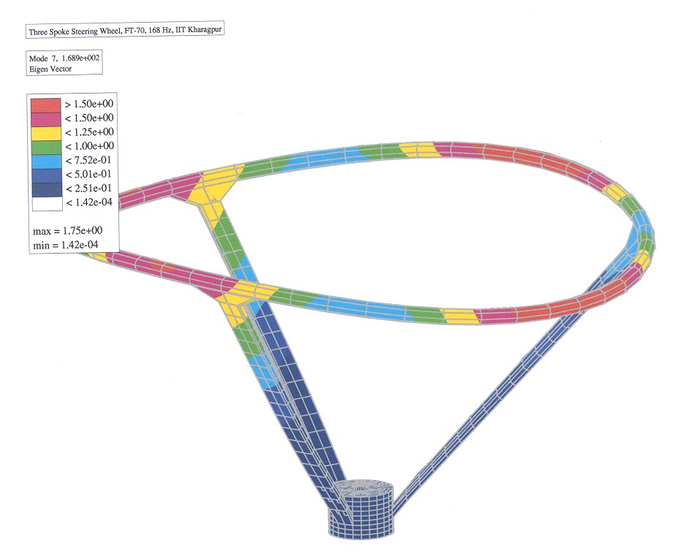Click the white swatch below 1.42e-04
Viewport: 695px width, 554px height.
pos(47,204)
